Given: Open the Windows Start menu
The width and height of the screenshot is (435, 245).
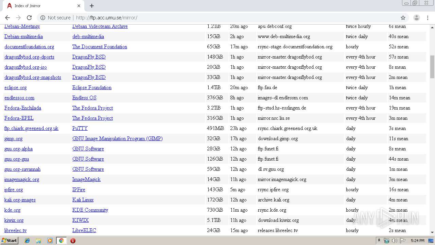Looking at the screenshot, I should tap(9, 241).
